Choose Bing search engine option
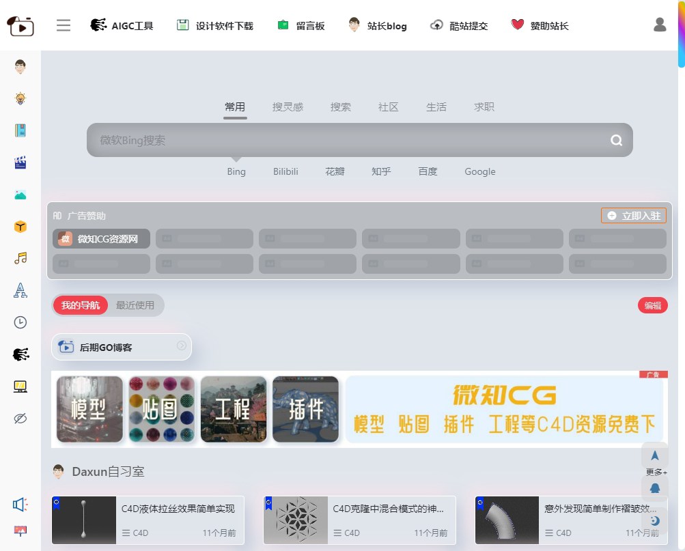The height and width of the screenshot is (551, 685). coord(236,171)
